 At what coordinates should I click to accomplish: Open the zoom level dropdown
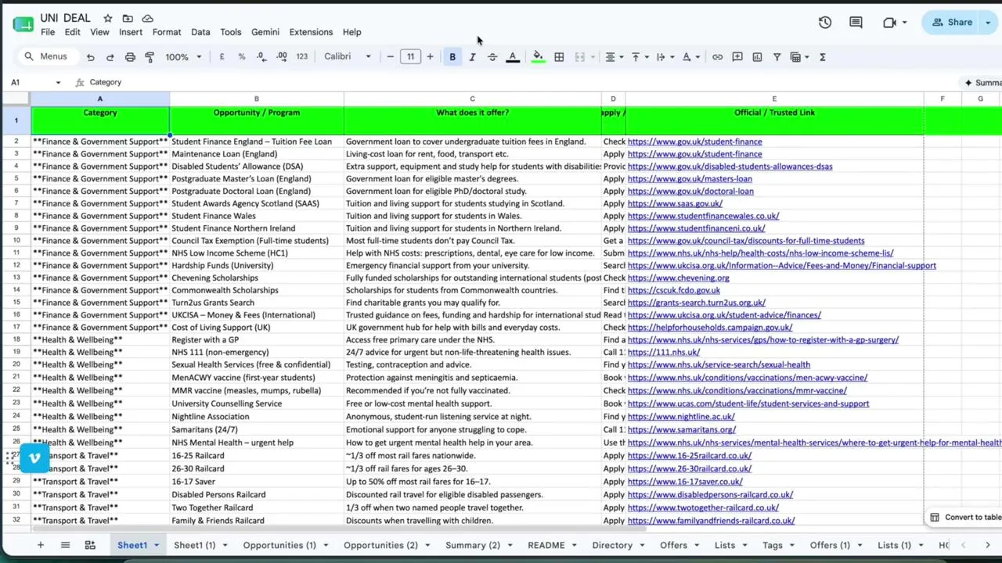tap(183, 57)
